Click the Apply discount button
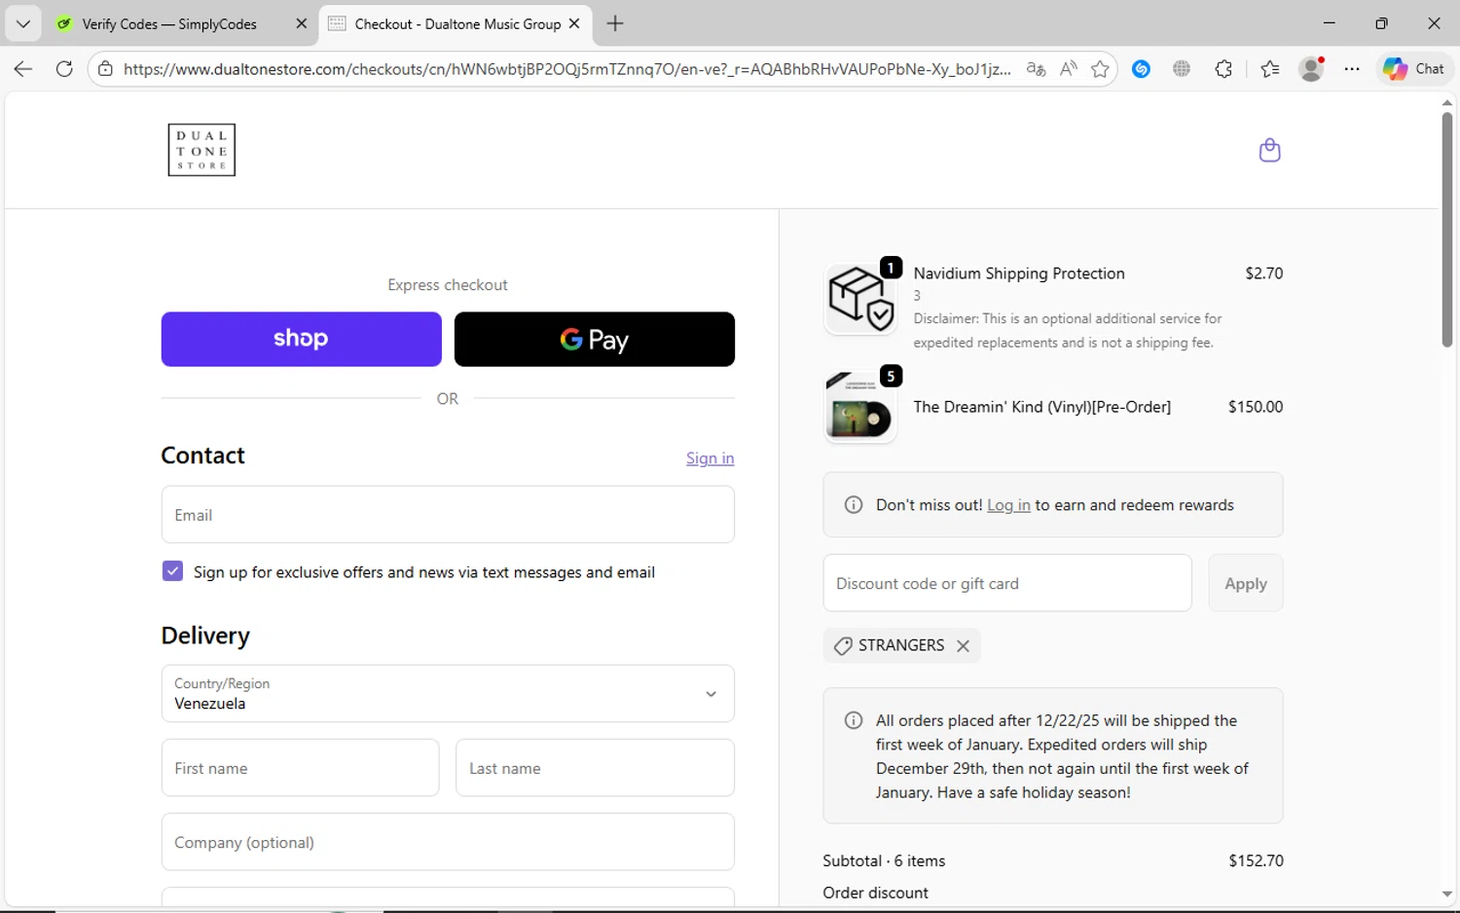The image size is (1460, 913). pos(1246,583)
